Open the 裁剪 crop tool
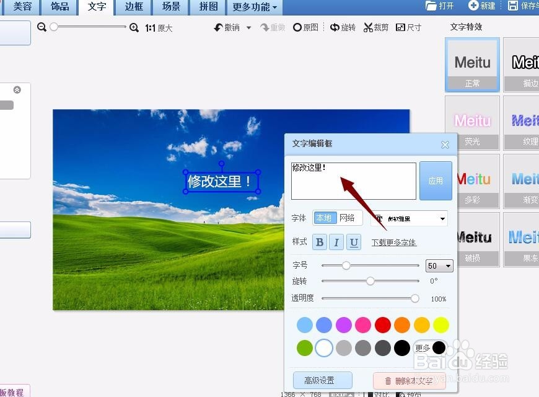The image size is (539, 397). point(375,27)
